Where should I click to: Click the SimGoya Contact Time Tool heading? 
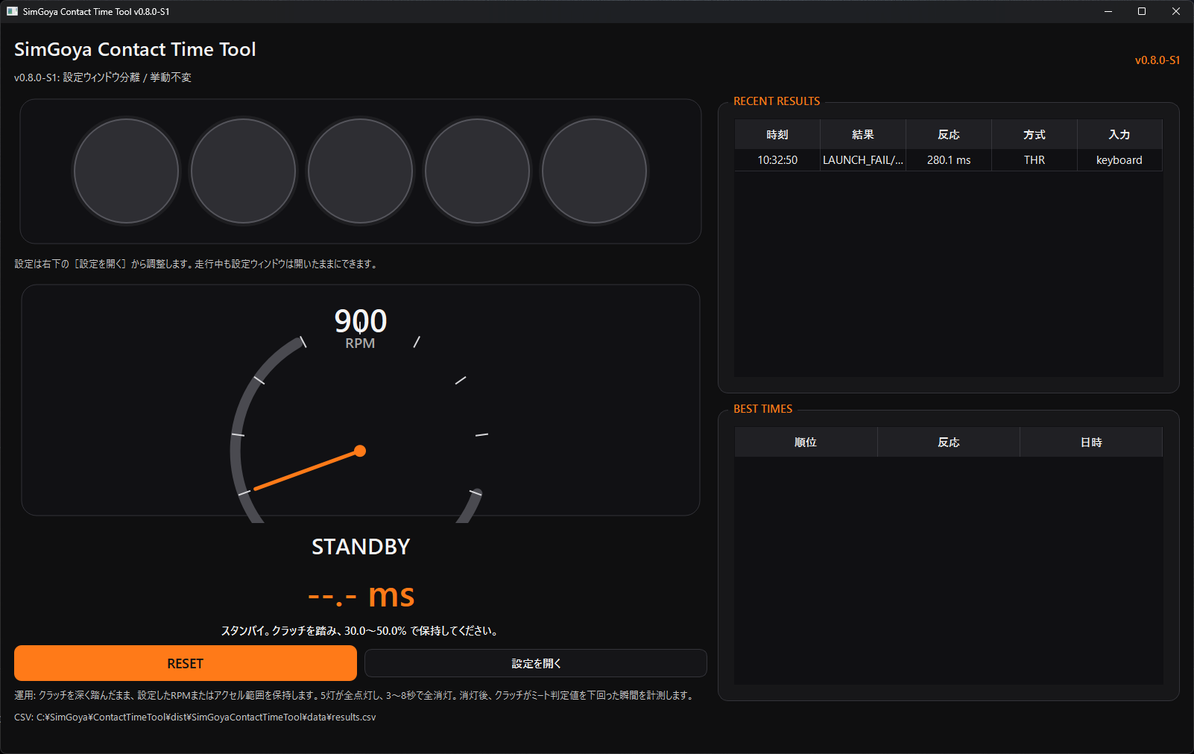pos(135,49)
